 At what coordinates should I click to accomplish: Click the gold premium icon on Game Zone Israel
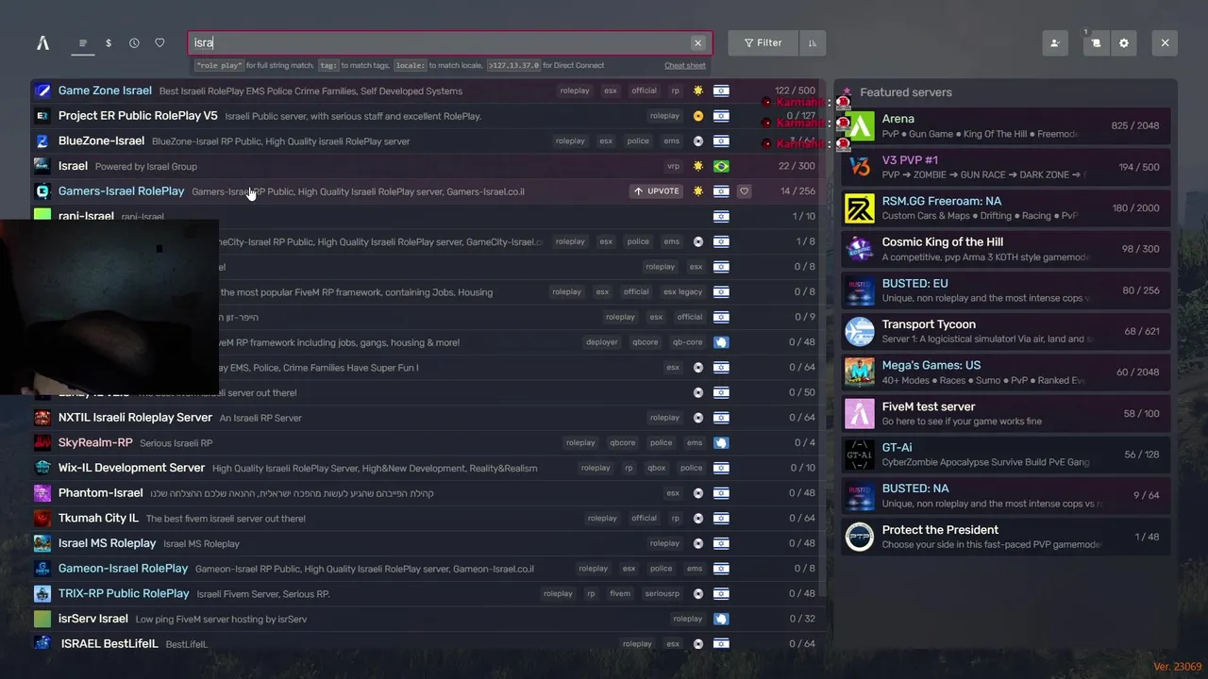(x=698, y=91)
